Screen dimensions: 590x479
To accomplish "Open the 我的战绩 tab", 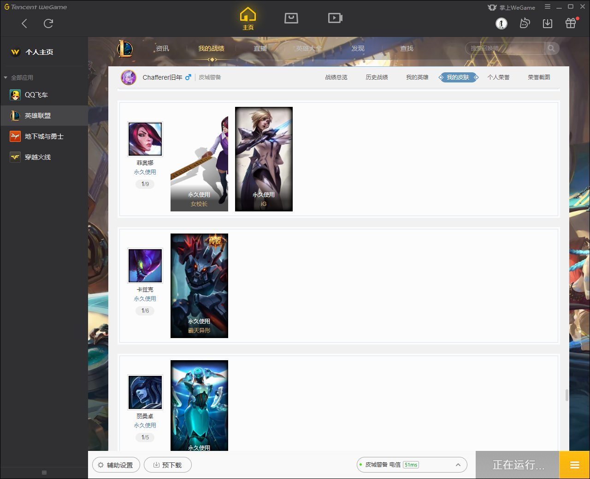I will pos(212,48).
